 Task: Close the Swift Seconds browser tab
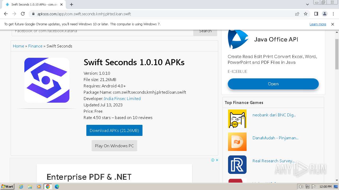pyautogui.click(x=61, y=4)
